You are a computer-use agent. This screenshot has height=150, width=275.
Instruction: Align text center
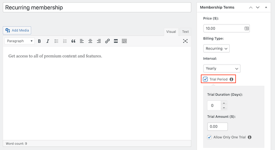coord(90,41)
